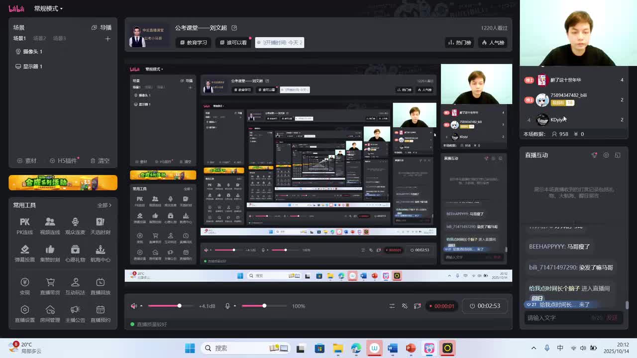Open the PK连线 tool

(x=24, y=226)
